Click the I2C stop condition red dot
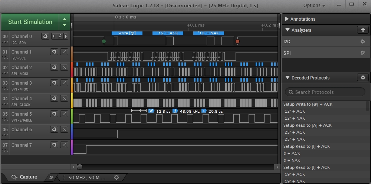Screen dimensions: 371x184 click(237, 41)
